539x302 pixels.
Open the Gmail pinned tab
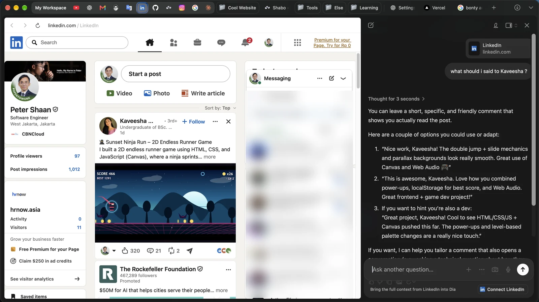click(103, 8)
